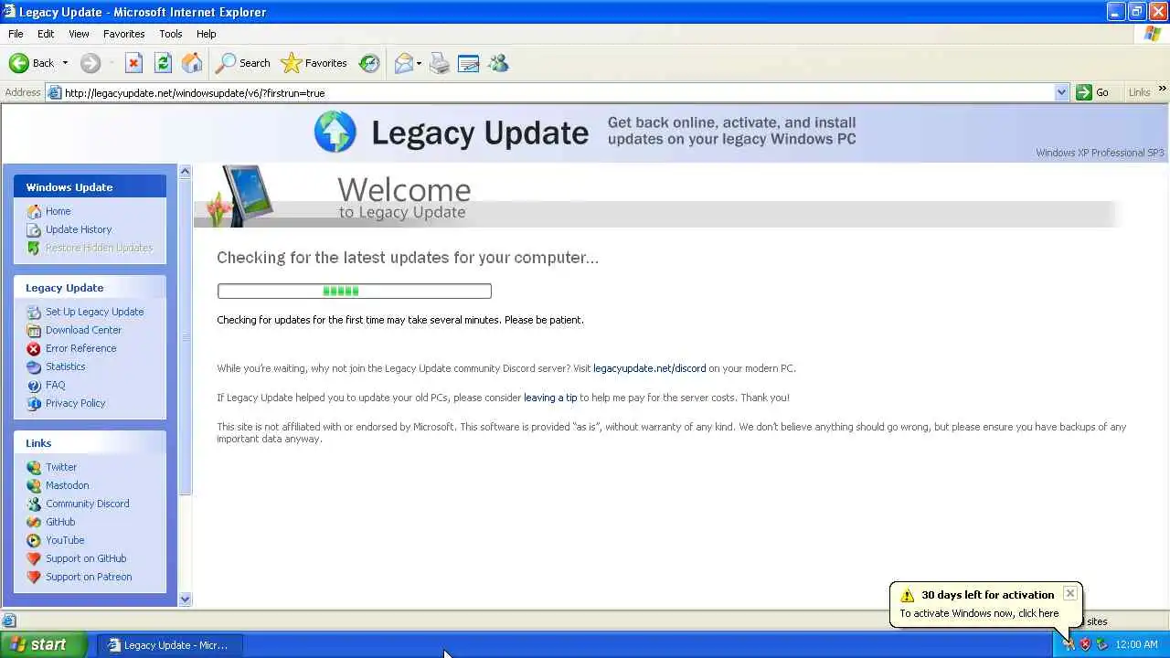Click the Mastodon link icon

click(34, 485)
